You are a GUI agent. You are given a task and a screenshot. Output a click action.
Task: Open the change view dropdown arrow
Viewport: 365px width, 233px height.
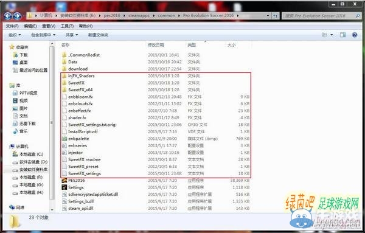coord(332,35)
